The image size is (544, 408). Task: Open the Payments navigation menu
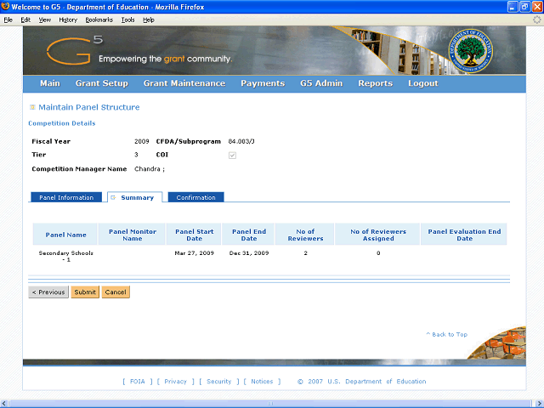coord(262,83)
